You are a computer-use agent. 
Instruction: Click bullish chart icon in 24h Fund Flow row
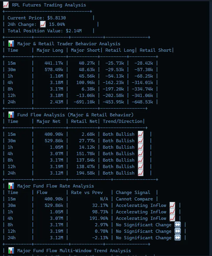click(141, 173)
